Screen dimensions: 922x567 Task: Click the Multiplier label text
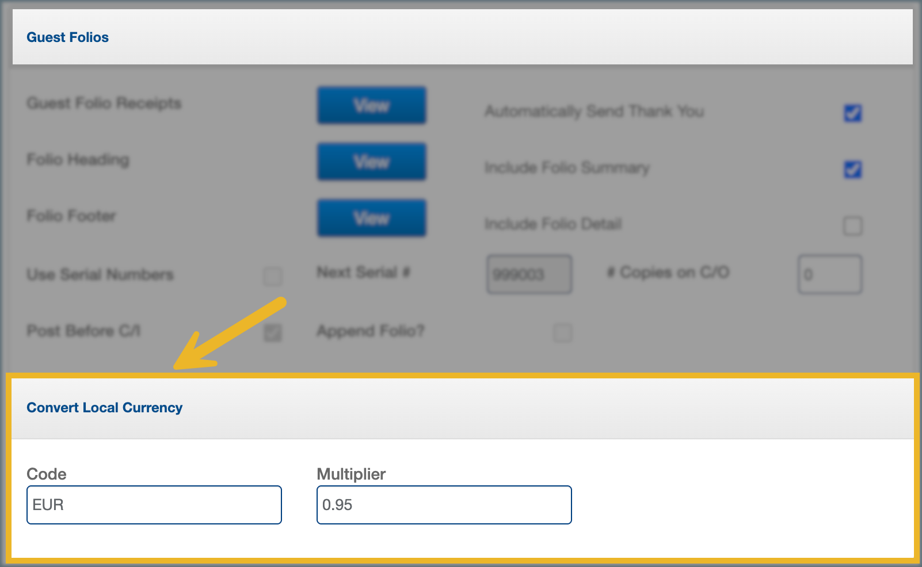[351, 474]
